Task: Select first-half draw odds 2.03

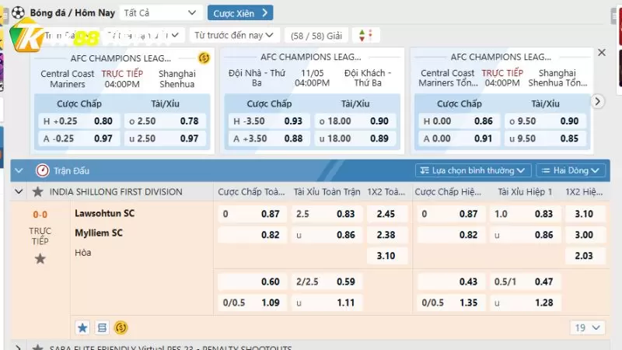Action: pyautogui.click(x=585, y=256)
